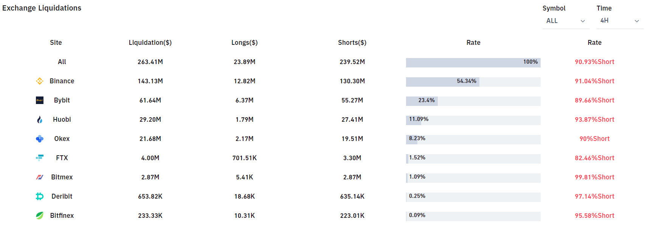Click the Bitmex 99.81%Short rate value
Image resolution: width=651 pixels, height=225 pixels.
[594, 177]
